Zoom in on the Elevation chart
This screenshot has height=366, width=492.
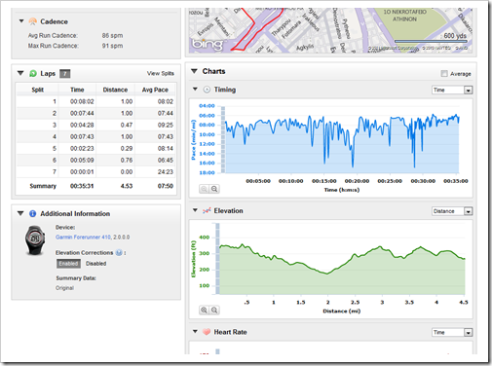tap(204, 311)
